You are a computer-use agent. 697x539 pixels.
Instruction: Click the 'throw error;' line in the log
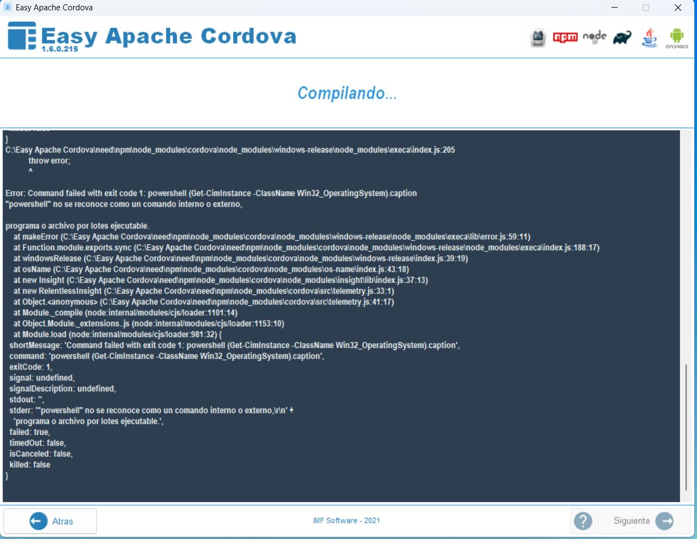point(49,161)
